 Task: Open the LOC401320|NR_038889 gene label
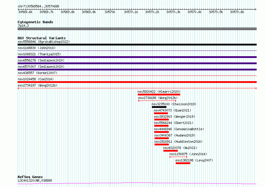coord(35,180)
